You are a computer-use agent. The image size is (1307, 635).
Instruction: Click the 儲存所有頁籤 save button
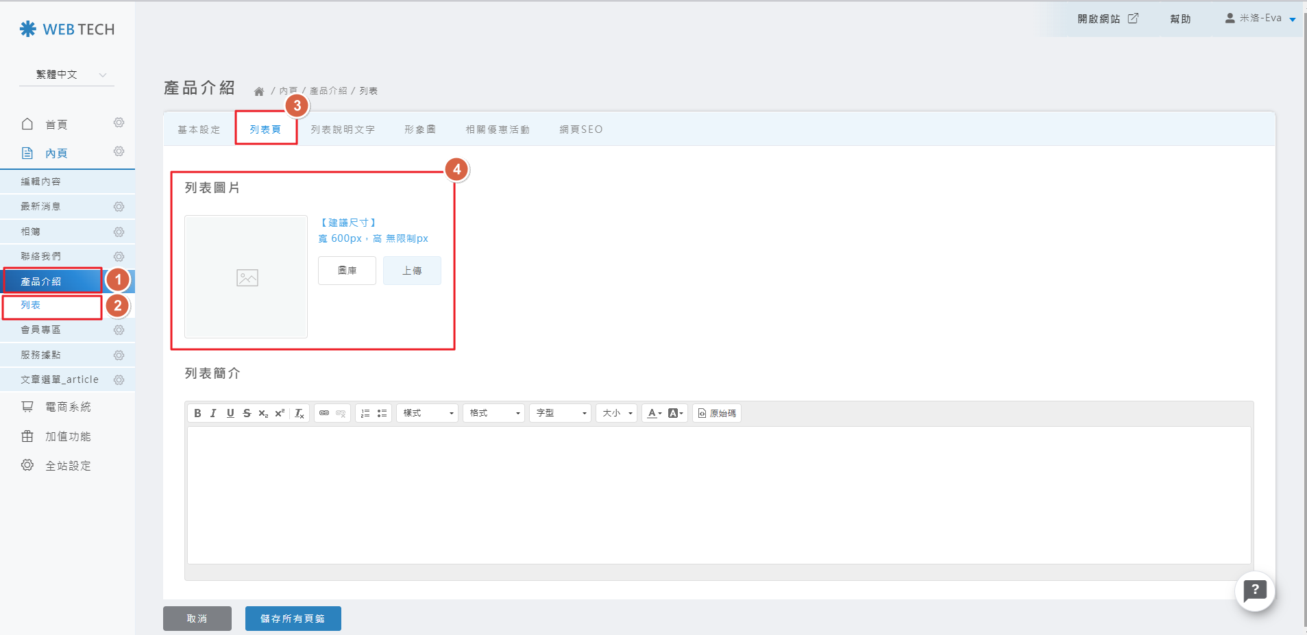click(293, 619)
